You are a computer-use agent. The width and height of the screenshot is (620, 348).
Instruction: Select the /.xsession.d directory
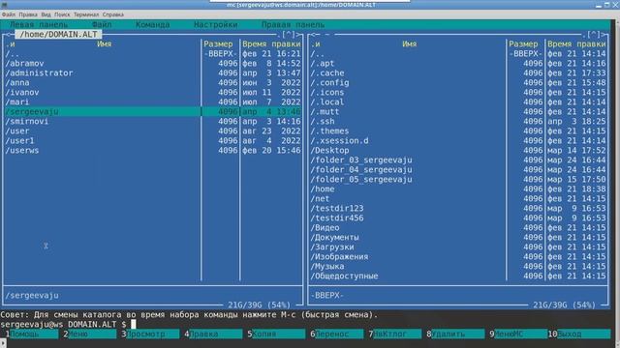[x=339, y=140]
